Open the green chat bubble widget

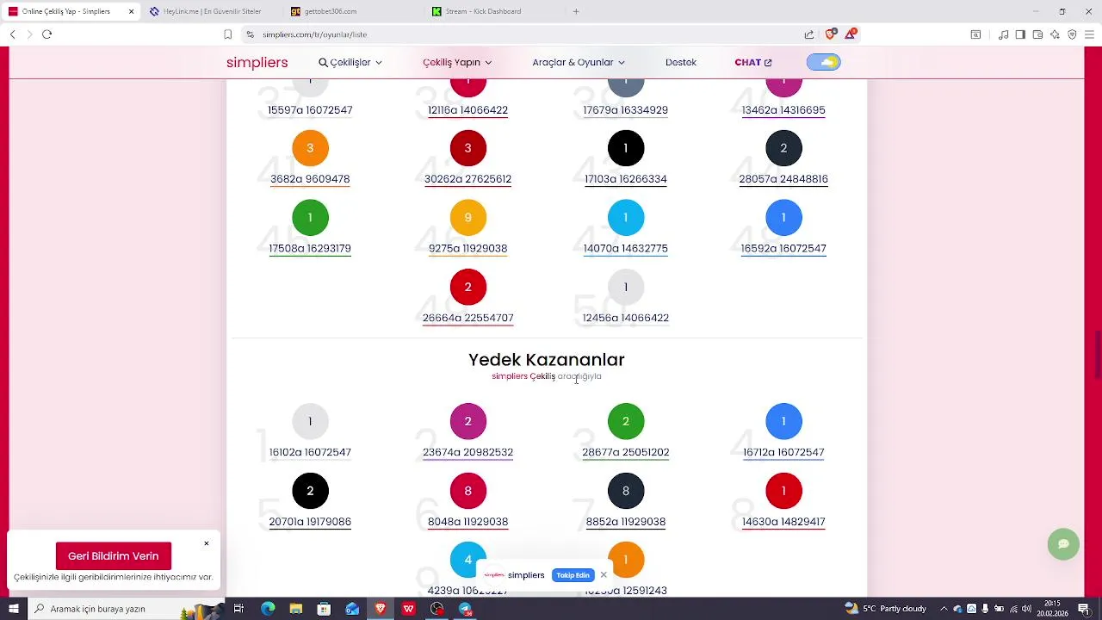pos(1063,544)
